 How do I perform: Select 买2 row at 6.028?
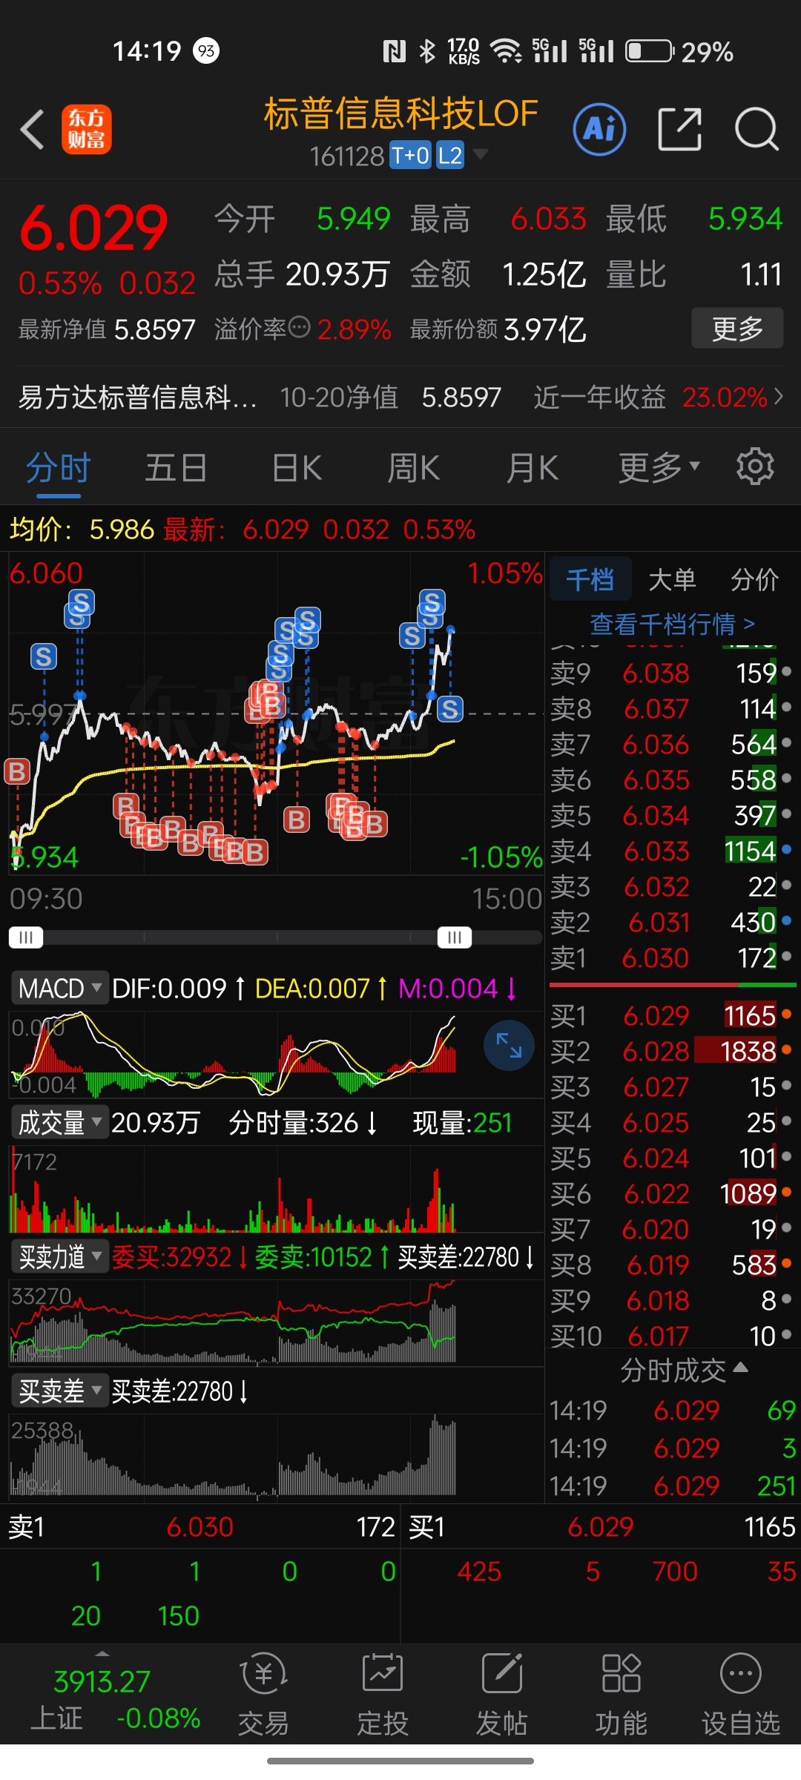coord(672,1051)
